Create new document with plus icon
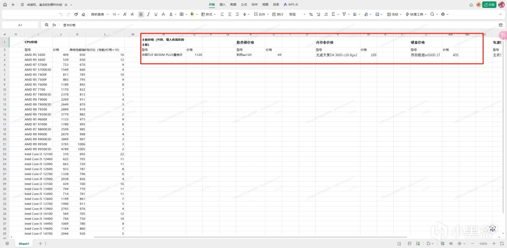This screenshot has width=507, height=248. tap(13, 5)
